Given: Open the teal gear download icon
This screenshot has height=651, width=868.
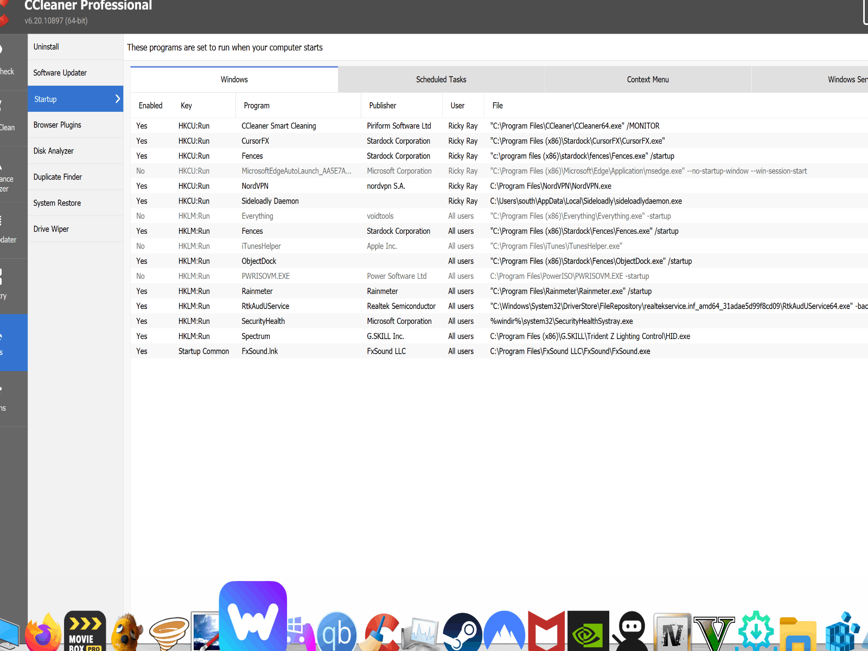Looking at the screenshot, I should click(x=756, y=631).
